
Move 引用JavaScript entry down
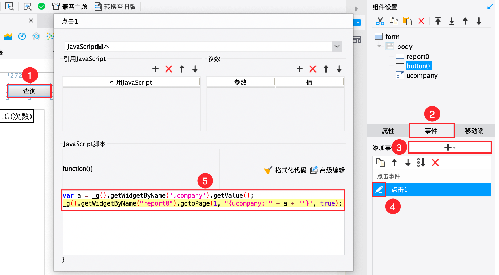click(x=195, y=69)
